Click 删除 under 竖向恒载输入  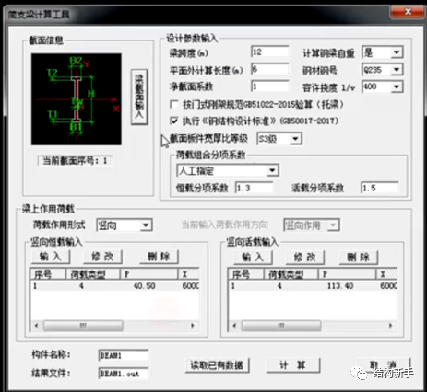[x=159, y=257]
